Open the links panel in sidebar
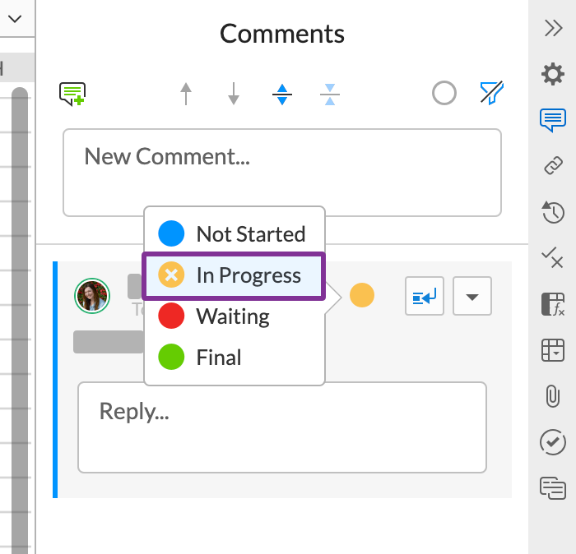The height and width of the screenshot is (554, 576). (553, 166)
